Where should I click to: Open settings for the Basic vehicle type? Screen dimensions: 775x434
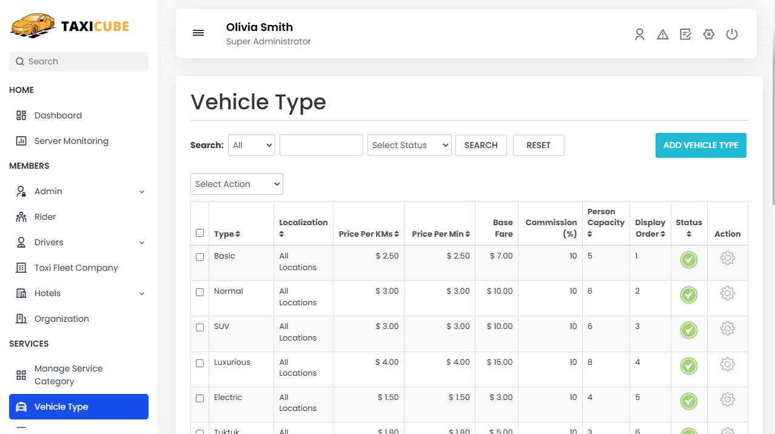[727, 258]
